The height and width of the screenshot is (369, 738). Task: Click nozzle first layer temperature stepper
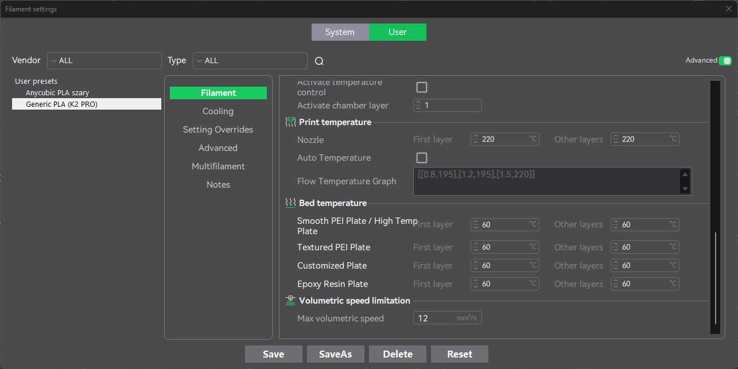click(476, 139)
